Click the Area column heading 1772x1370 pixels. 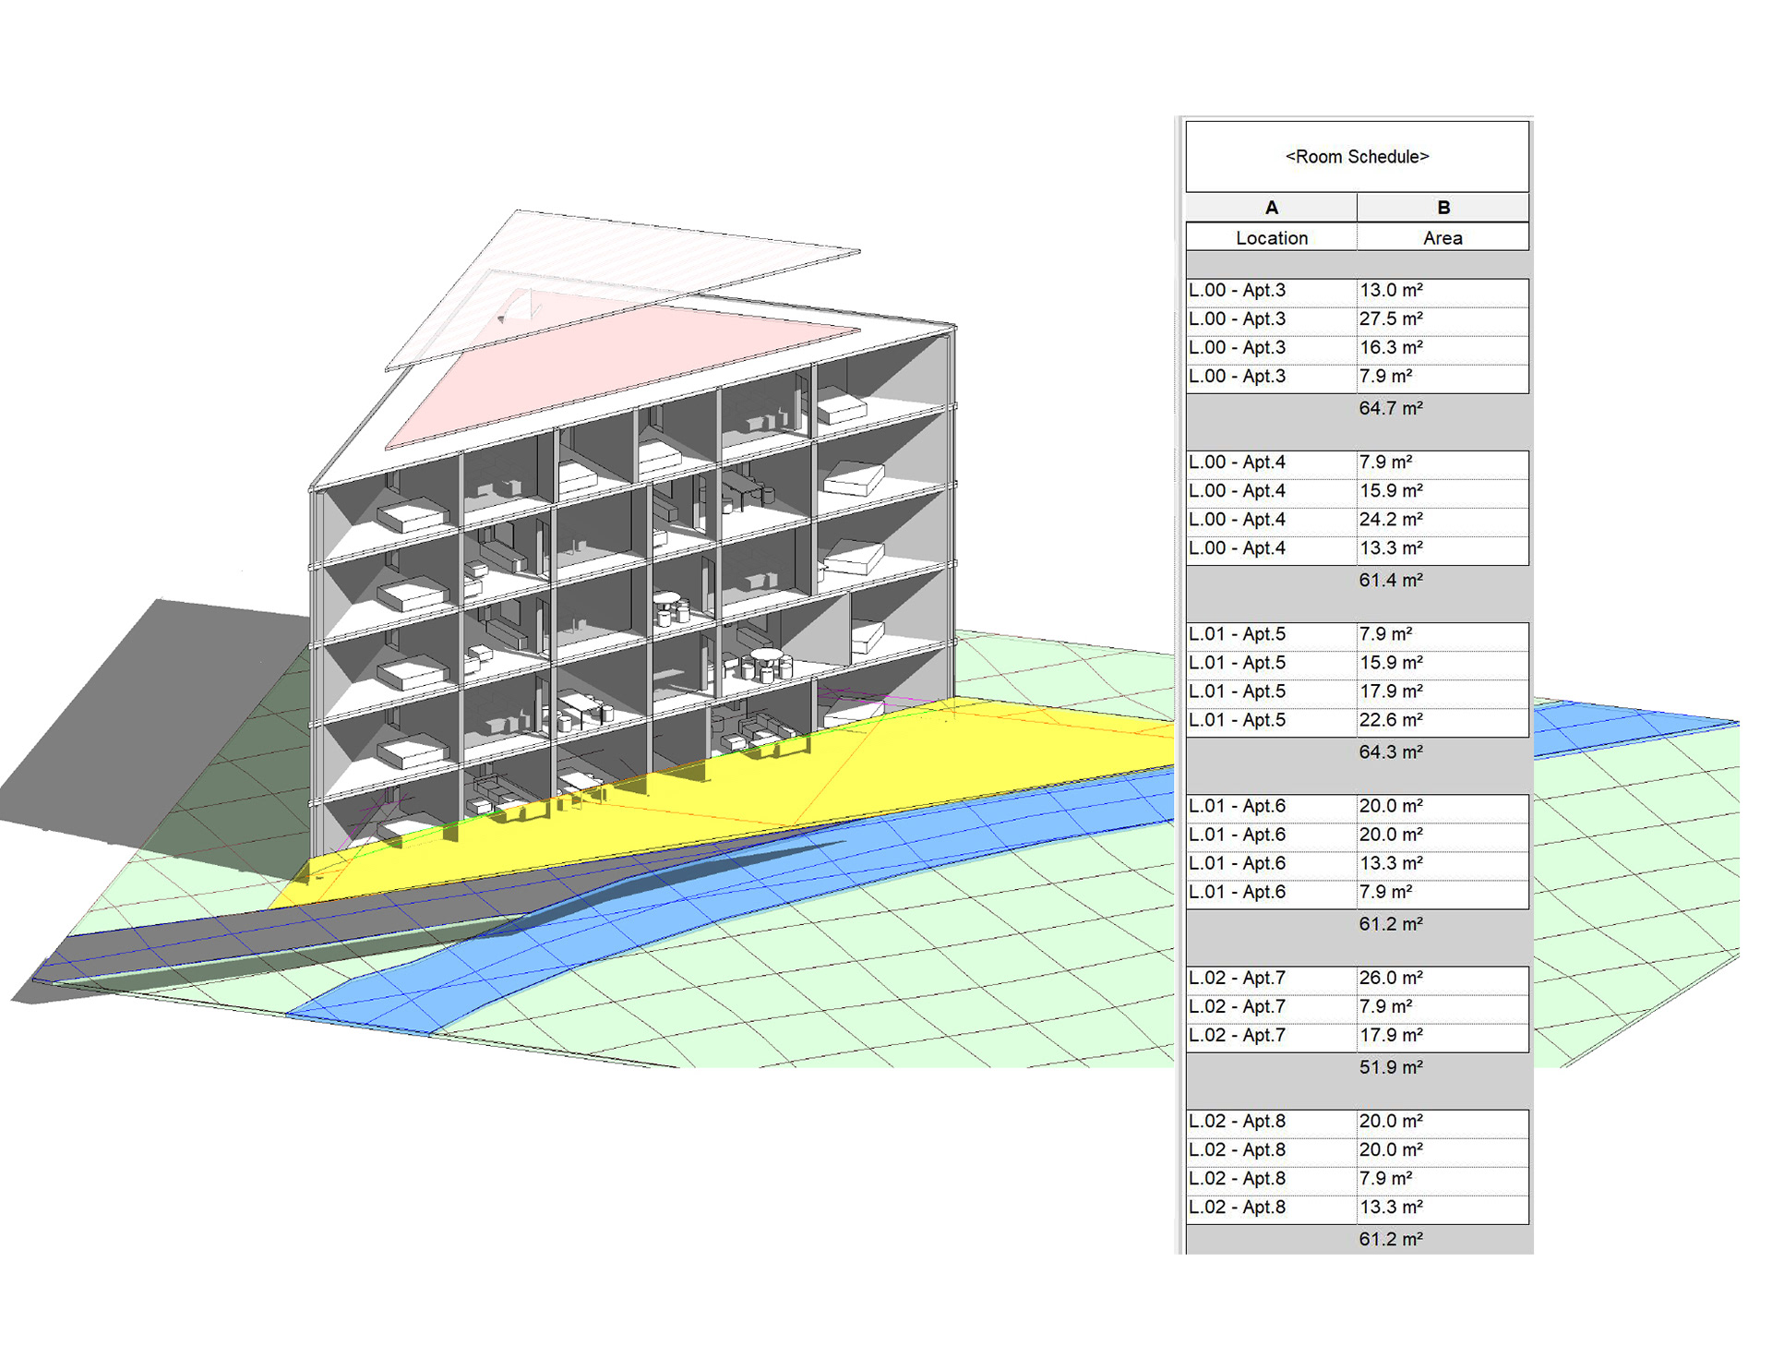(x=1443, y=238)
